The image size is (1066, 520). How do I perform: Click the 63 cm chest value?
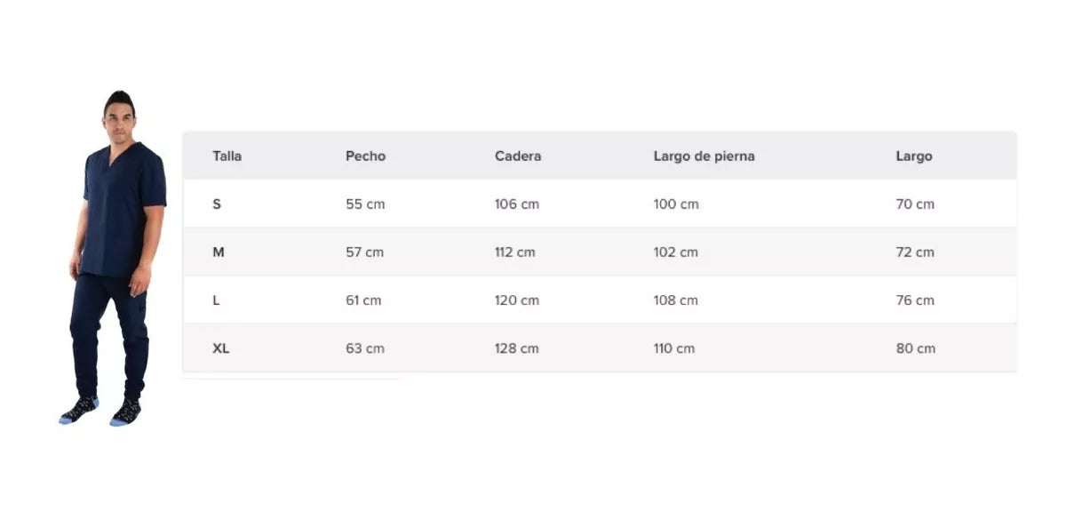click(364, 348)
